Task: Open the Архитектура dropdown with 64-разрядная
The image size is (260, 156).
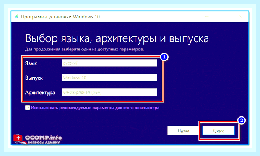Action: 109,92
